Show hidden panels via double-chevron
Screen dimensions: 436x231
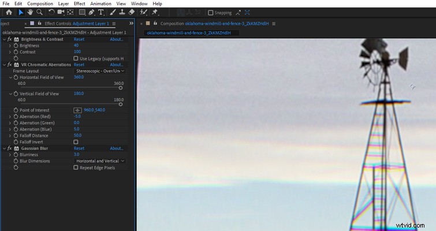pos(131,23)
